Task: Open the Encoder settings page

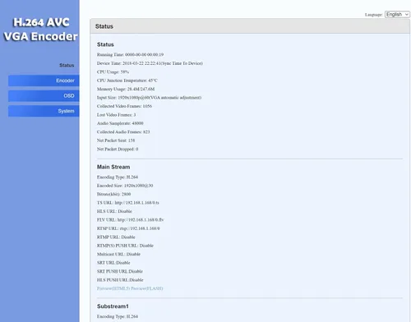Action: coord(44,80)
